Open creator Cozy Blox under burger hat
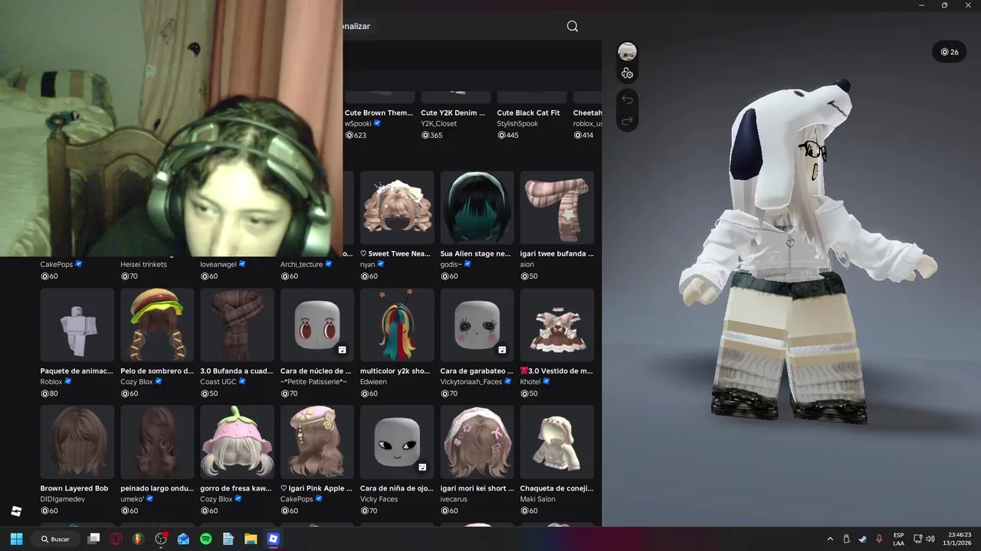 point(138,381)
